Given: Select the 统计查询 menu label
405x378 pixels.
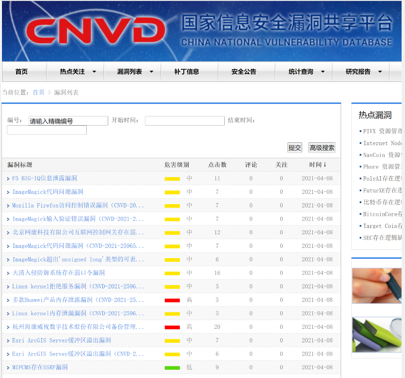Looking at the screenshot, I should 301,72.
